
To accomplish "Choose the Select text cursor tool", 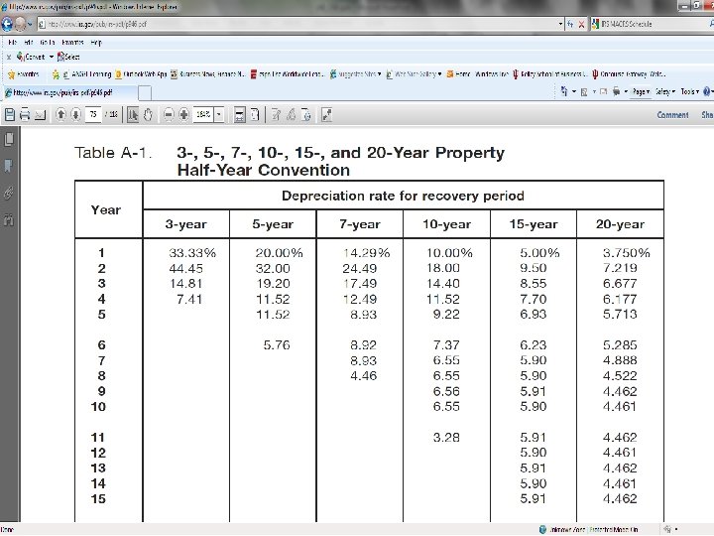I will coord(133,114).
